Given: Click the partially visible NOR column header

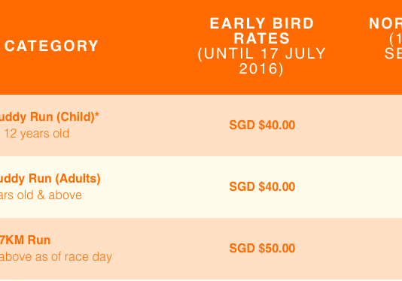Looking at the screenshot, I should (x=385, y=23).
